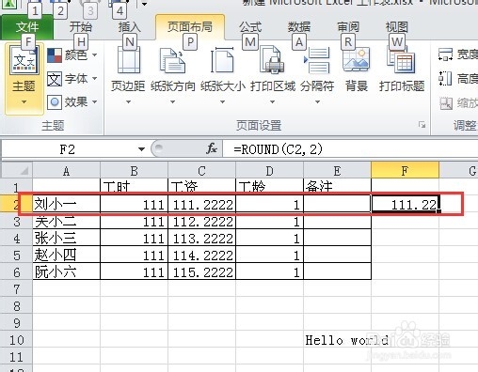Image resolution: width=478 pixels, height=372 pixels.
Task: Click cell with value 111.2222
Action: (x=201, y=205)
